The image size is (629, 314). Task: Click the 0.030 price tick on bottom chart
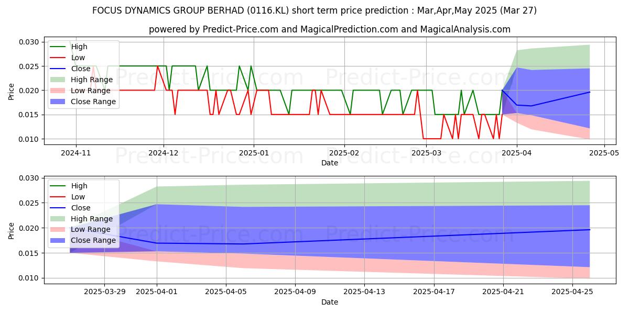click(x=29, y=178)
